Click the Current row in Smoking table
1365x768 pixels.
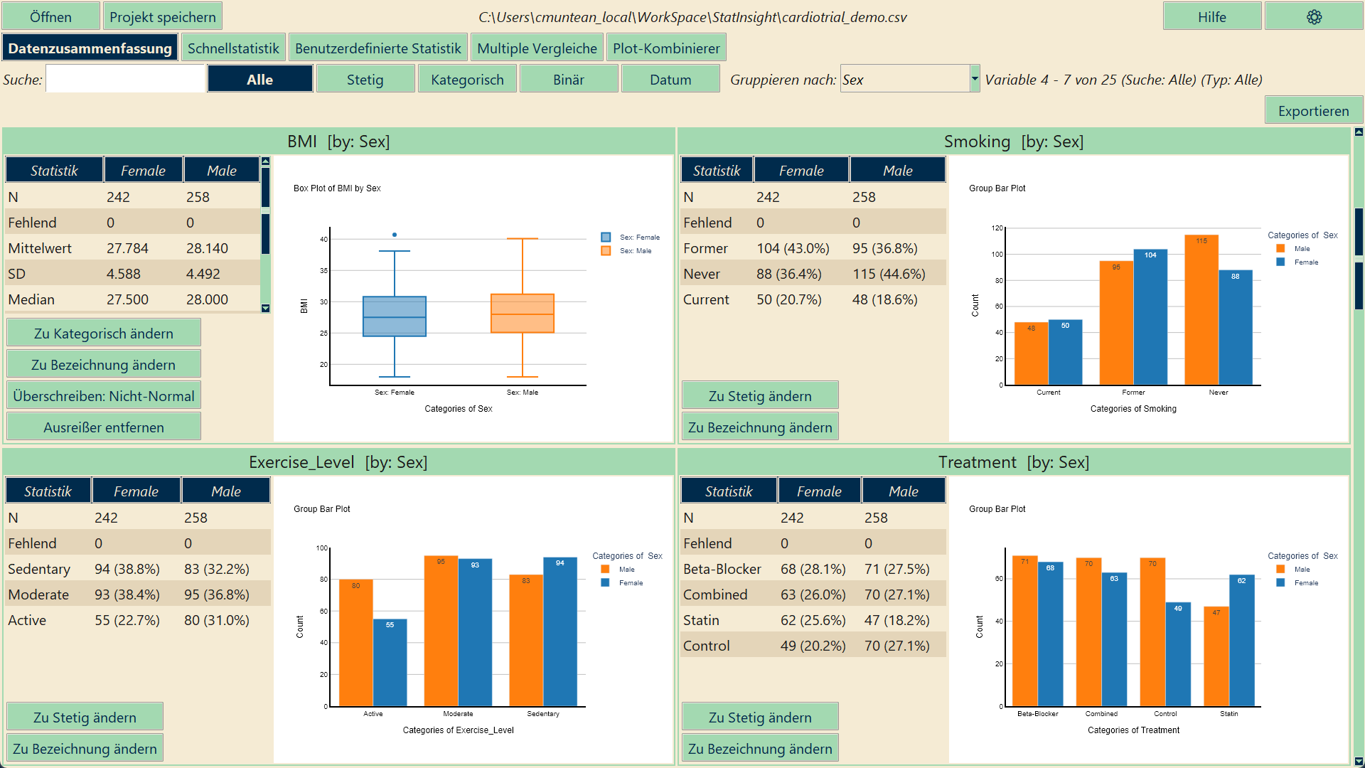813,299
